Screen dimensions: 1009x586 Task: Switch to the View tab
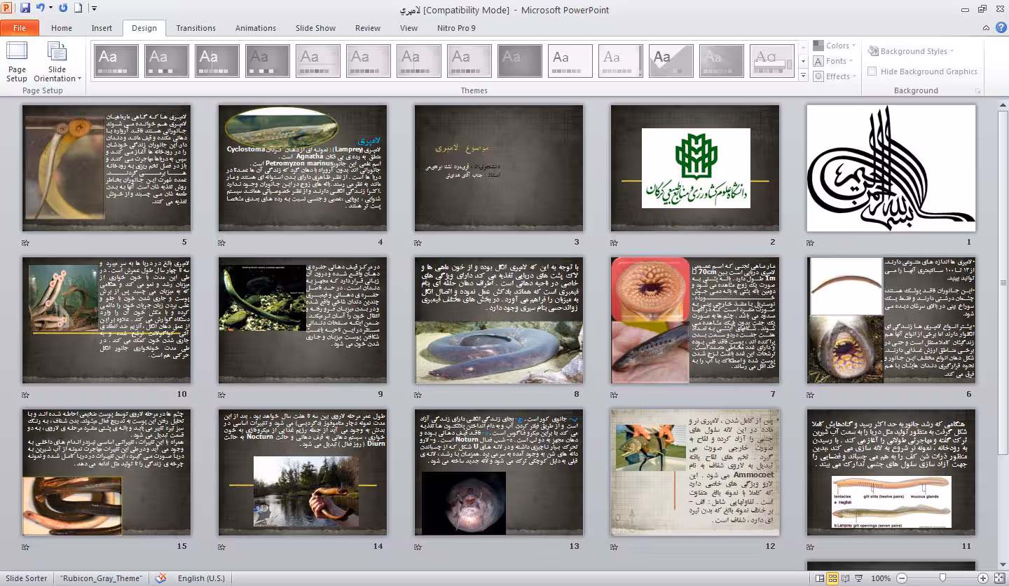[x=409, y=28]
